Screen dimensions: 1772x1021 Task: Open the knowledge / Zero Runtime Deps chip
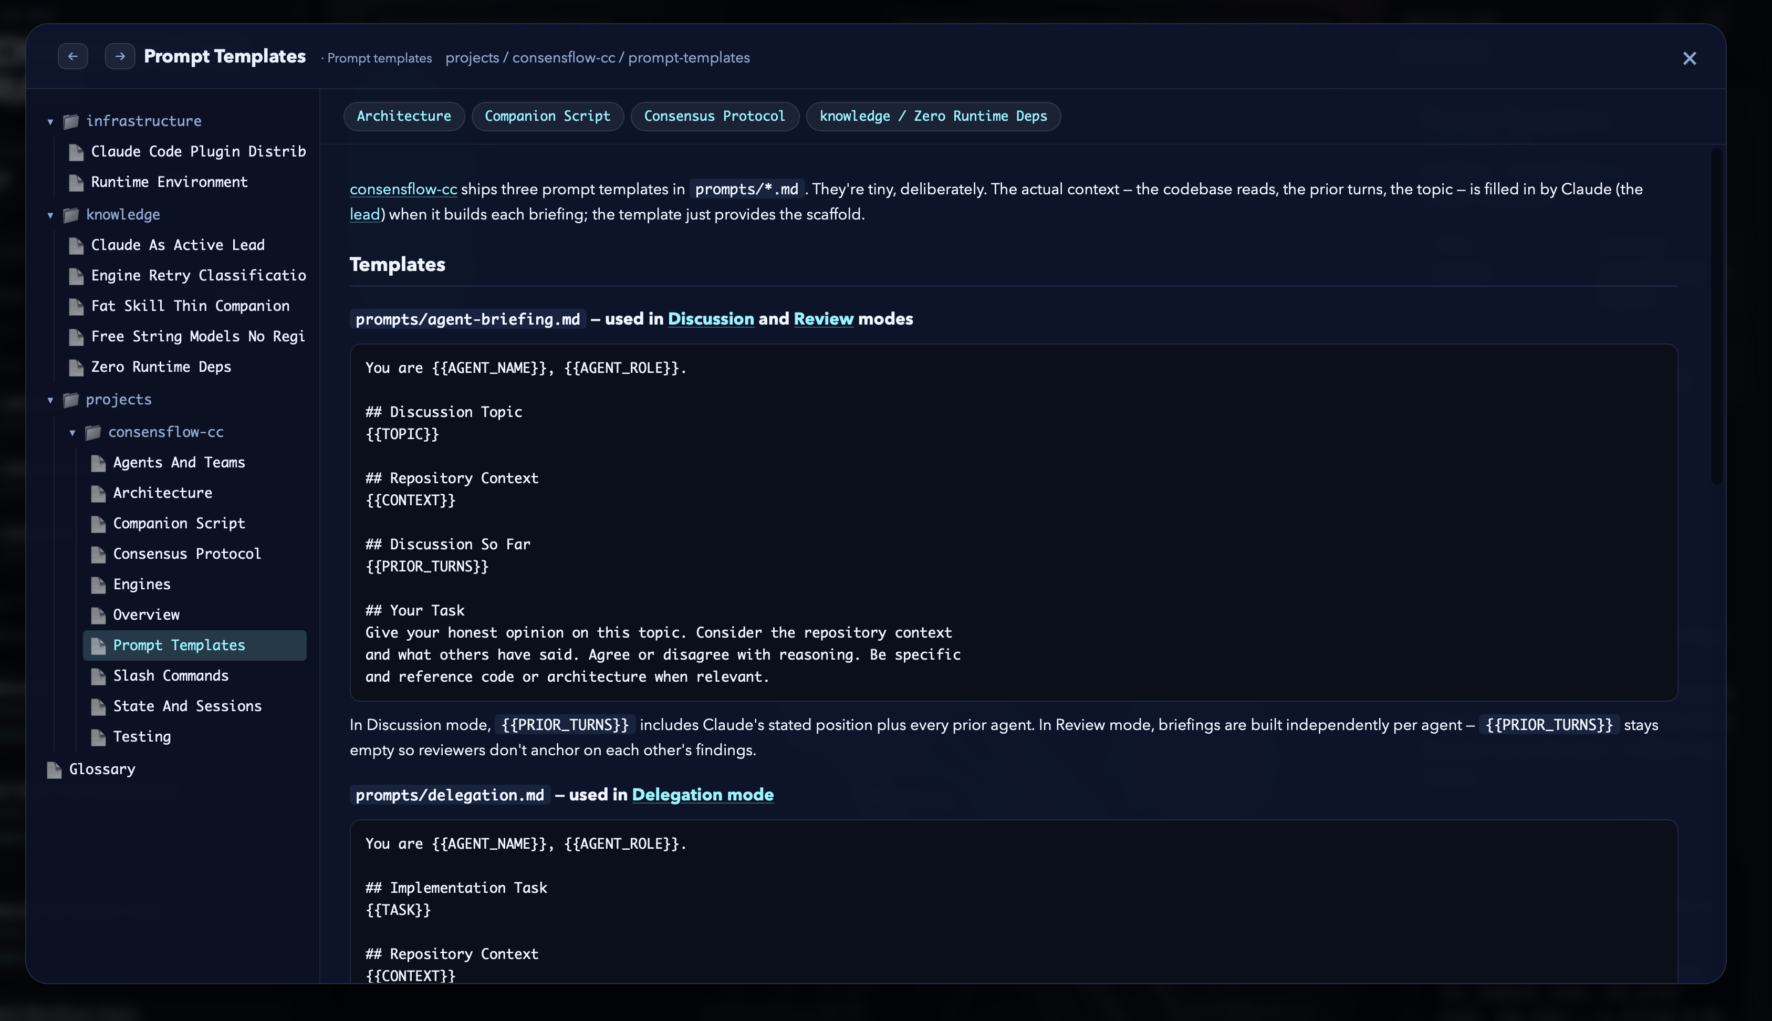pos(933,117)
